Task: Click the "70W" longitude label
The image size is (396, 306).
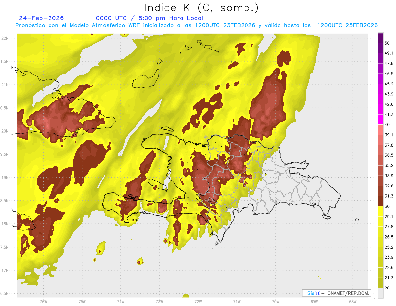Action: click(x=275, y=302)
